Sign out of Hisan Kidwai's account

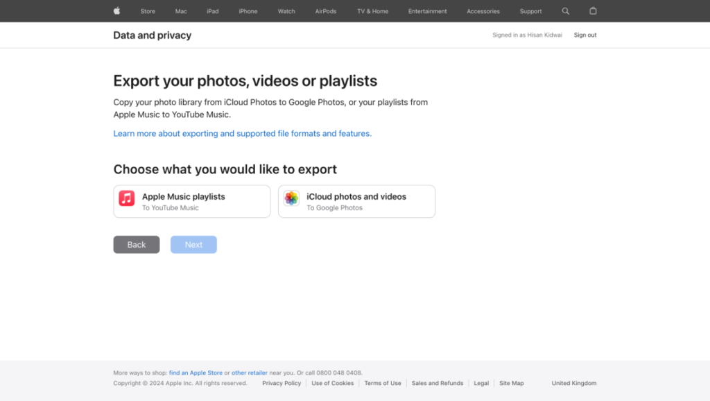[585, 35]
